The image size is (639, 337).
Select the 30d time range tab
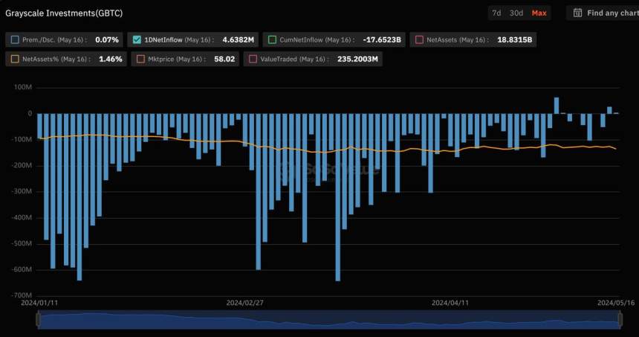click(516, 13)
